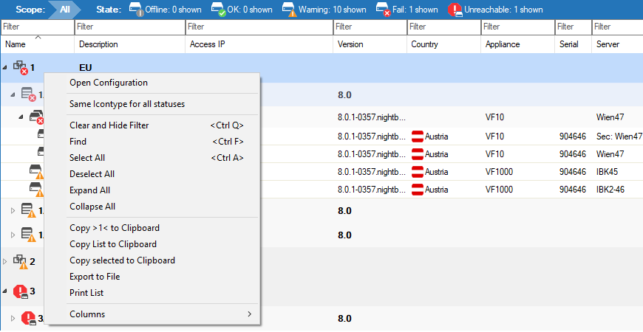643x332 pixels.
Task: Focus the Description column filter field
Action: 130,27
